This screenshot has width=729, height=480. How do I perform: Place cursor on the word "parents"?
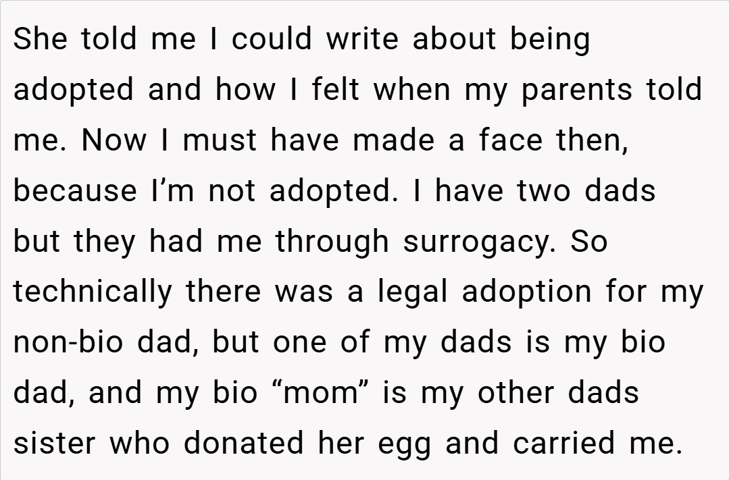pyautogui.click(x=576, y=90)
